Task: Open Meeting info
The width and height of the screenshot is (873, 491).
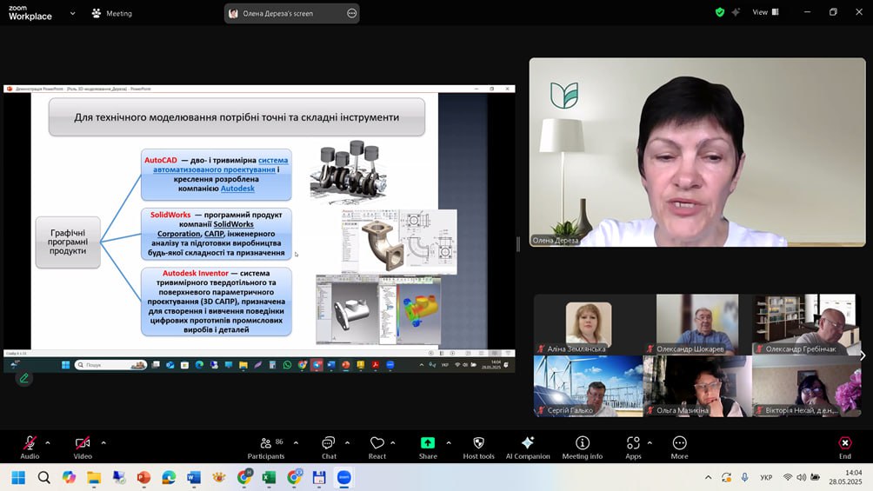Action: [x=583, y=447]
